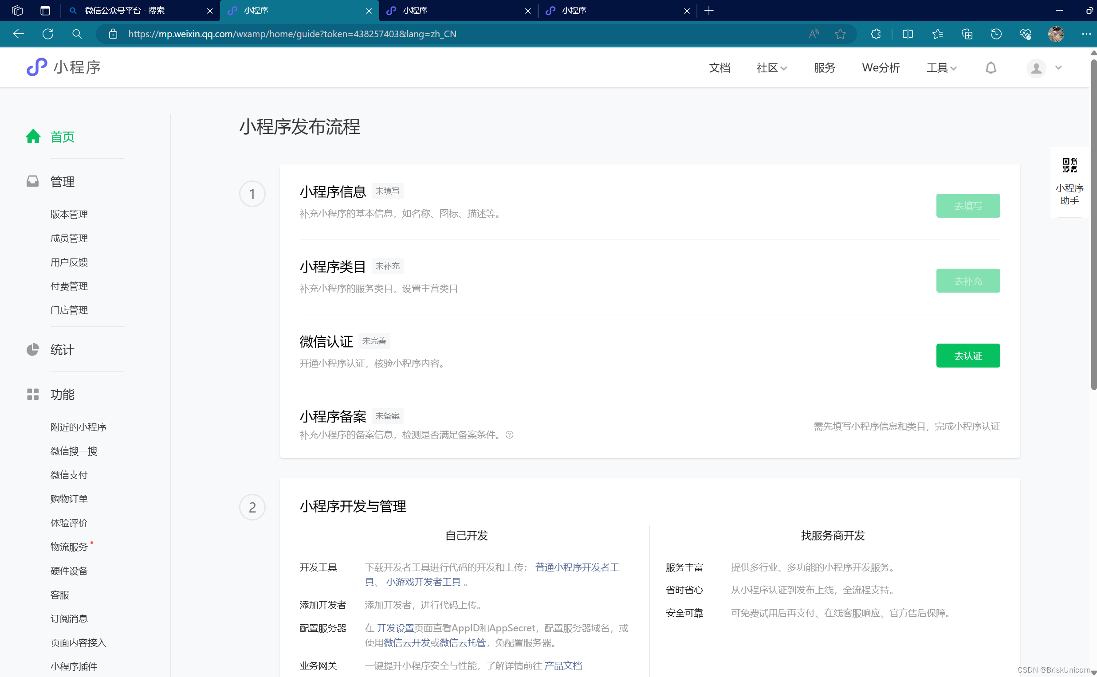The width and height of the screenshot is (1097, 677).
Task: Expand account dropdown arrow next to avatar
Action: 1058,68
